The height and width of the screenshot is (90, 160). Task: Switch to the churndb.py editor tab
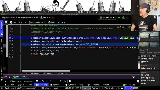click(18, 22)
